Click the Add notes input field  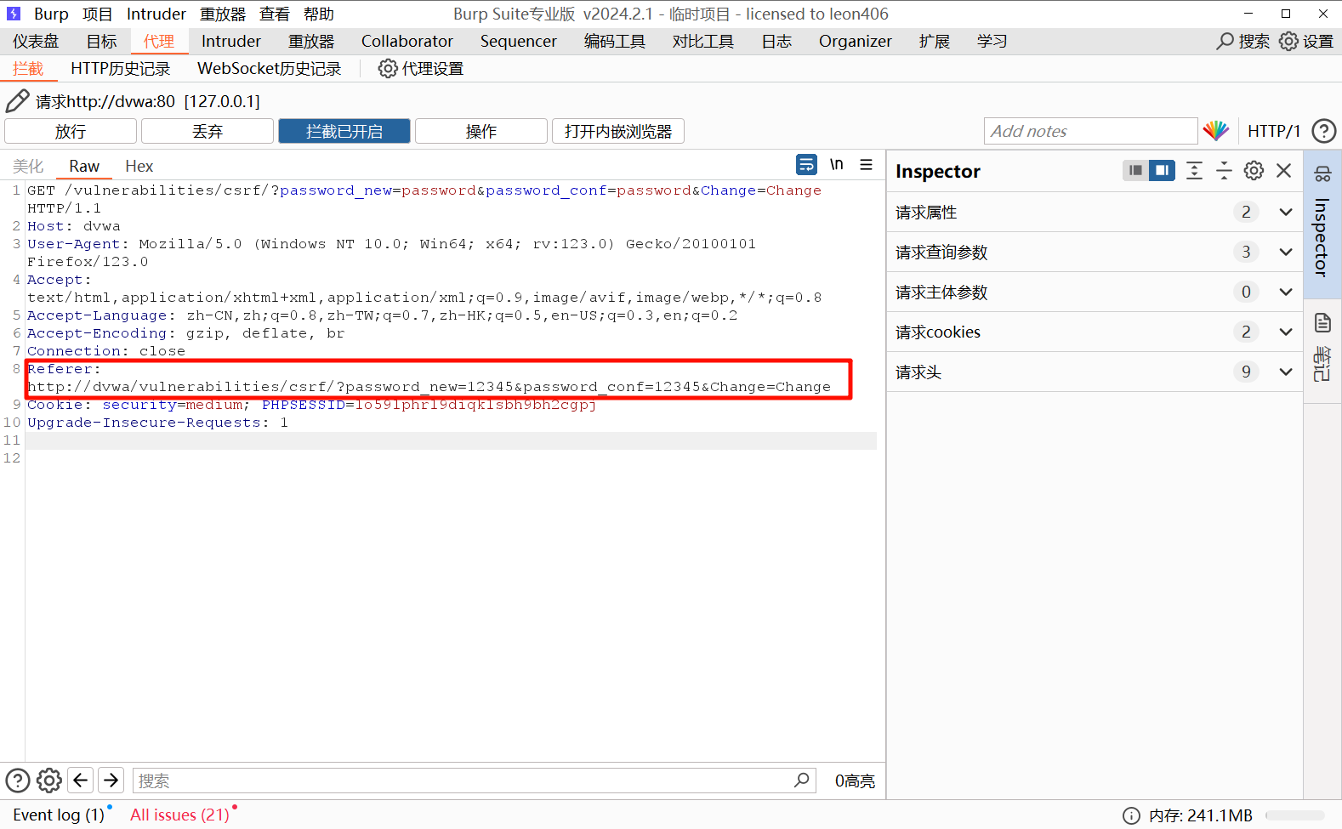(1090, 131)
